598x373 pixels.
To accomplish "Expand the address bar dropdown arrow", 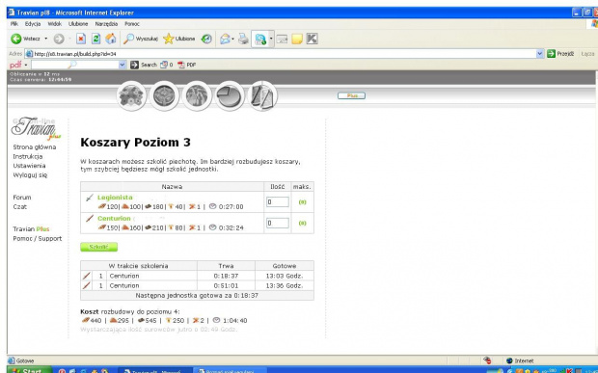I will point(540,54).
